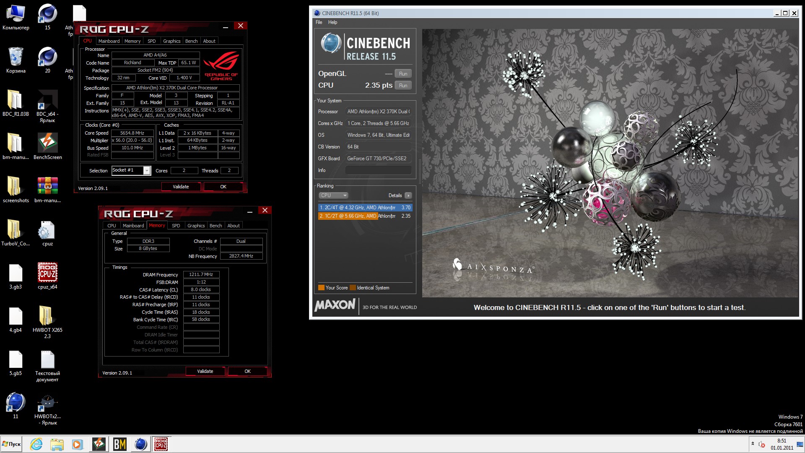
Task: Open the 3.gb3 file
Action: [x=16, y=276]
